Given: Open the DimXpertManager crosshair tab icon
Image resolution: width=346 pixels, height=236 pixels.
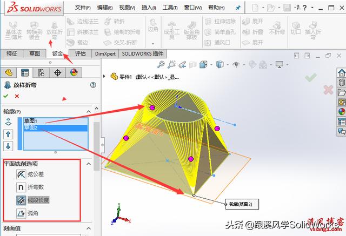Looking at the screenshot, I should 57,73.
